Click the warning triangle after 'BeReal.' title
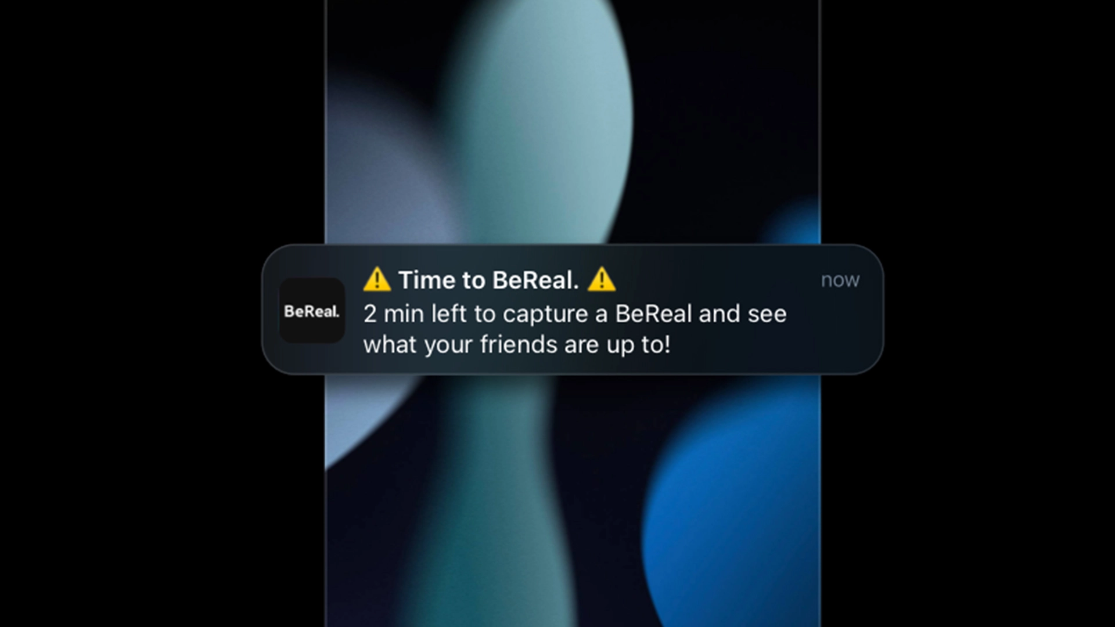Image resolution: width=1115 pixels, height=627 pixels. tap(602, 279)
